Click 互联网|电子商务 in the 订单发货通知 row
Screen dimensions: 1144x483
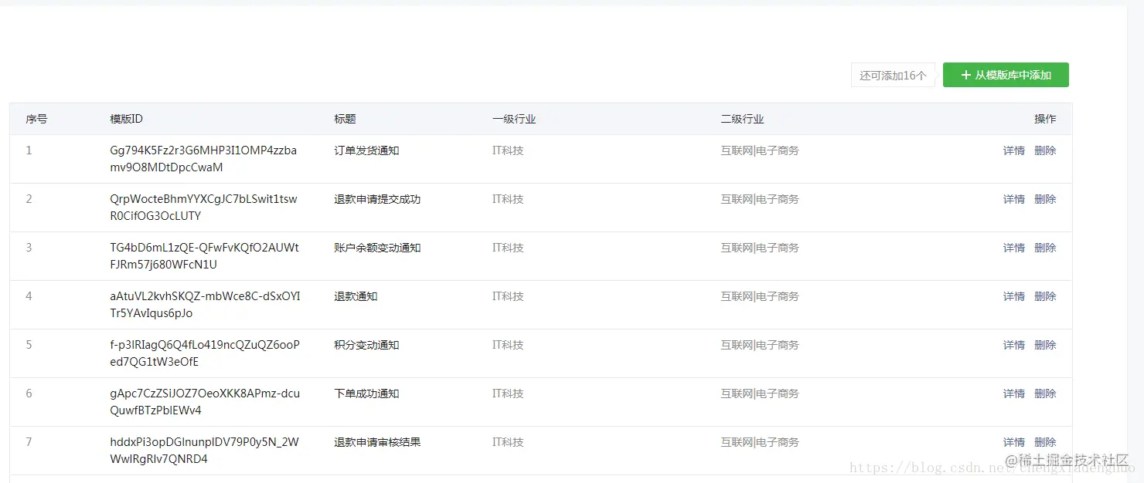point(760,150)
